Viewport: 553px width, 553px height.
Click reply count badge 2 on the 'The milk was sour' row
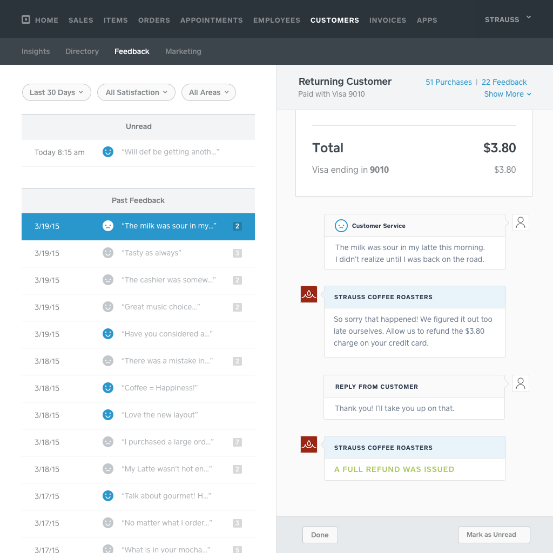[238, 226]
